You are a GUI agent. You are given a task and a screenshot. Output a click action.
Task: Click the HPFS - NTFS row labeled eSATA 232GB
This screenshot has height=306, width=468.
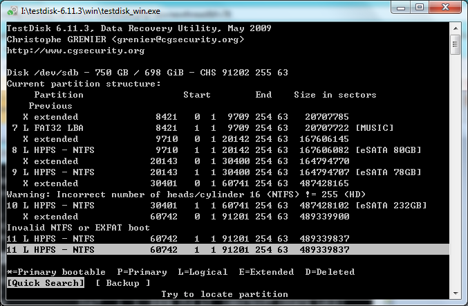tap(216, 206)
